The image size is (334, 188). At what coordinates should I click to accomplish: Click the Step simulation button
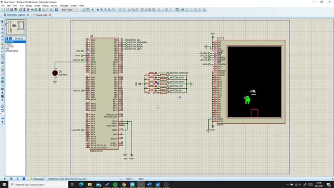(11, 179)
